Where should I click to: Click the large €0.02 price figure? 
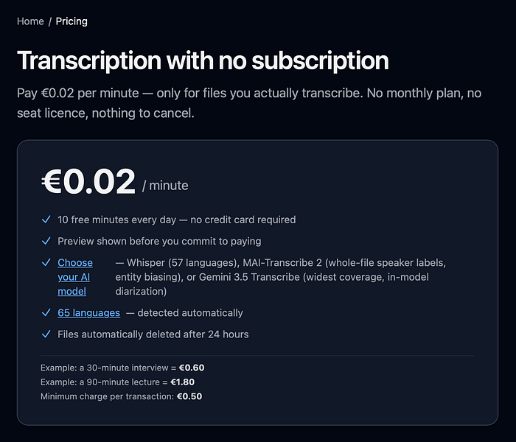[x=88, y=181]
